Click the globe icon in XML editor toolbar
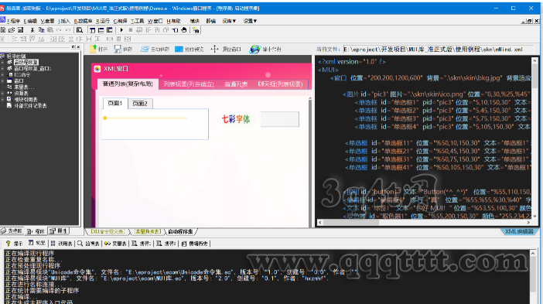Image resolution: width=543 pixels, height=304 pixels. point(255,50)
